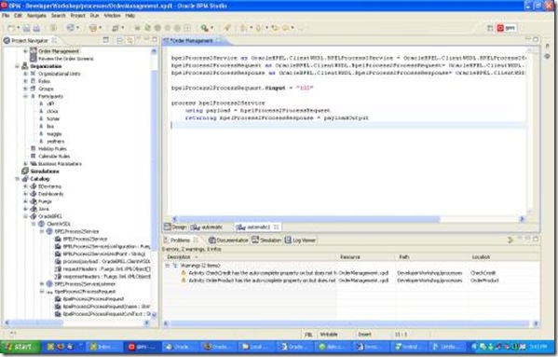Select participant lisa in the tree

50,127
